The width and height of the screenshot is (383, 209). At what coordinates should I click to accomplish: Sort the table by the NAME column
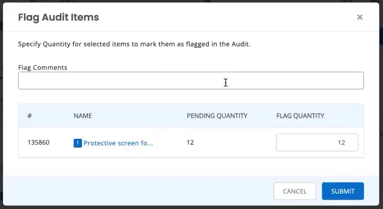point(83,116)
